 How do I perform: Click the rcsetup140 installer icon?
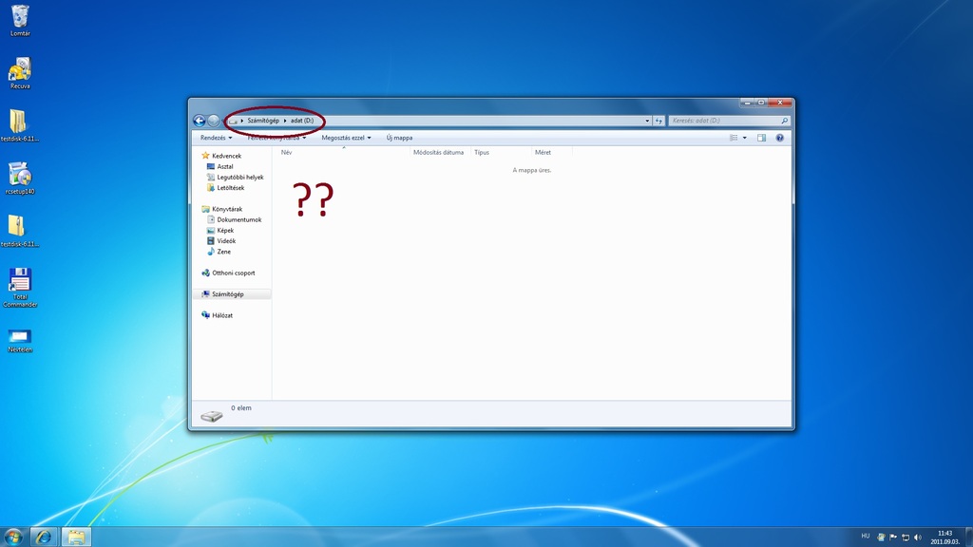[20, 175]
